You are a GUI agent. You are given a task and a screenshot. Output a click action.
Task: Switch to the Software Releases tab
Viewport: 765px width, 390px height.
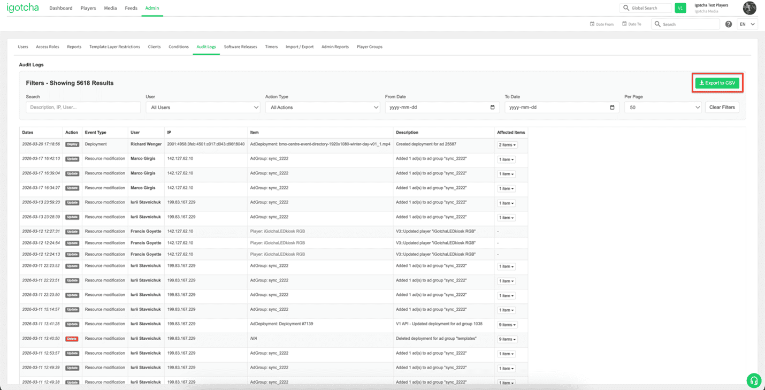pos(240,47)
